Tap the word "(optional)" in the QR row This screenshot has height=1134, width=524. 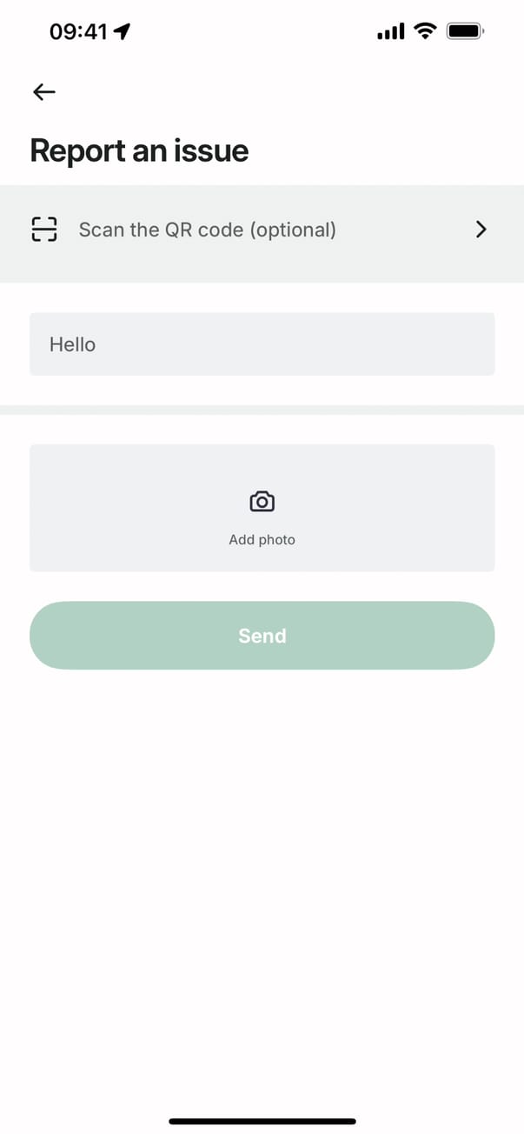[291, 230]
